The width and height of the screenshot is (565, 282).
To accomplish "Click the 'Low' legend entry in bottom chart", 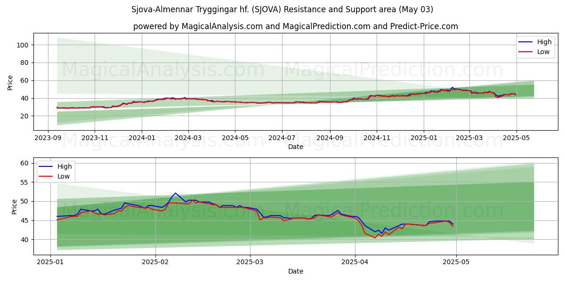I will pos(56,176).
